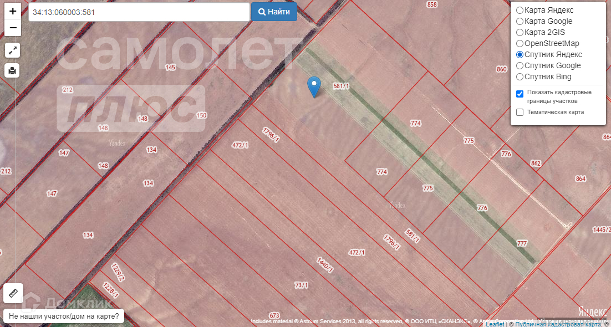Click parcel label 858

point(432,4)
